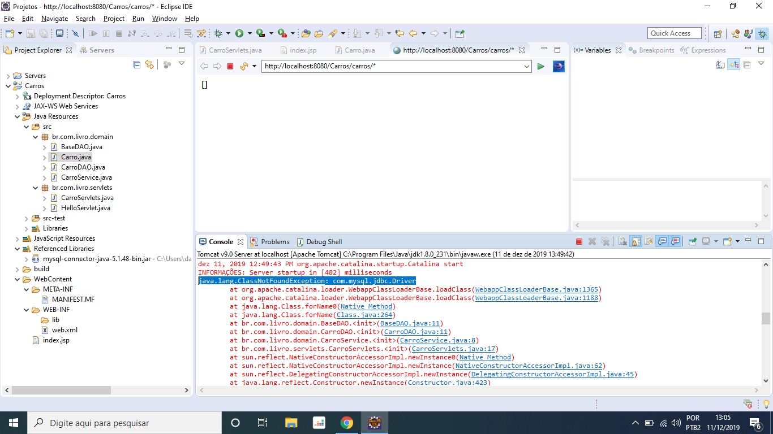Click the Last Edit Location toolbar icon
The width and height of the screenshot is (773, 434).
coord(400,33)
